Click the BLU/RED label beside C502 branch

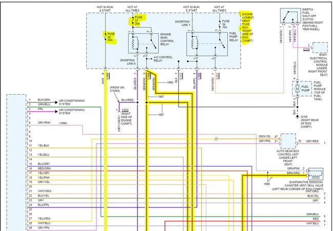128,100
